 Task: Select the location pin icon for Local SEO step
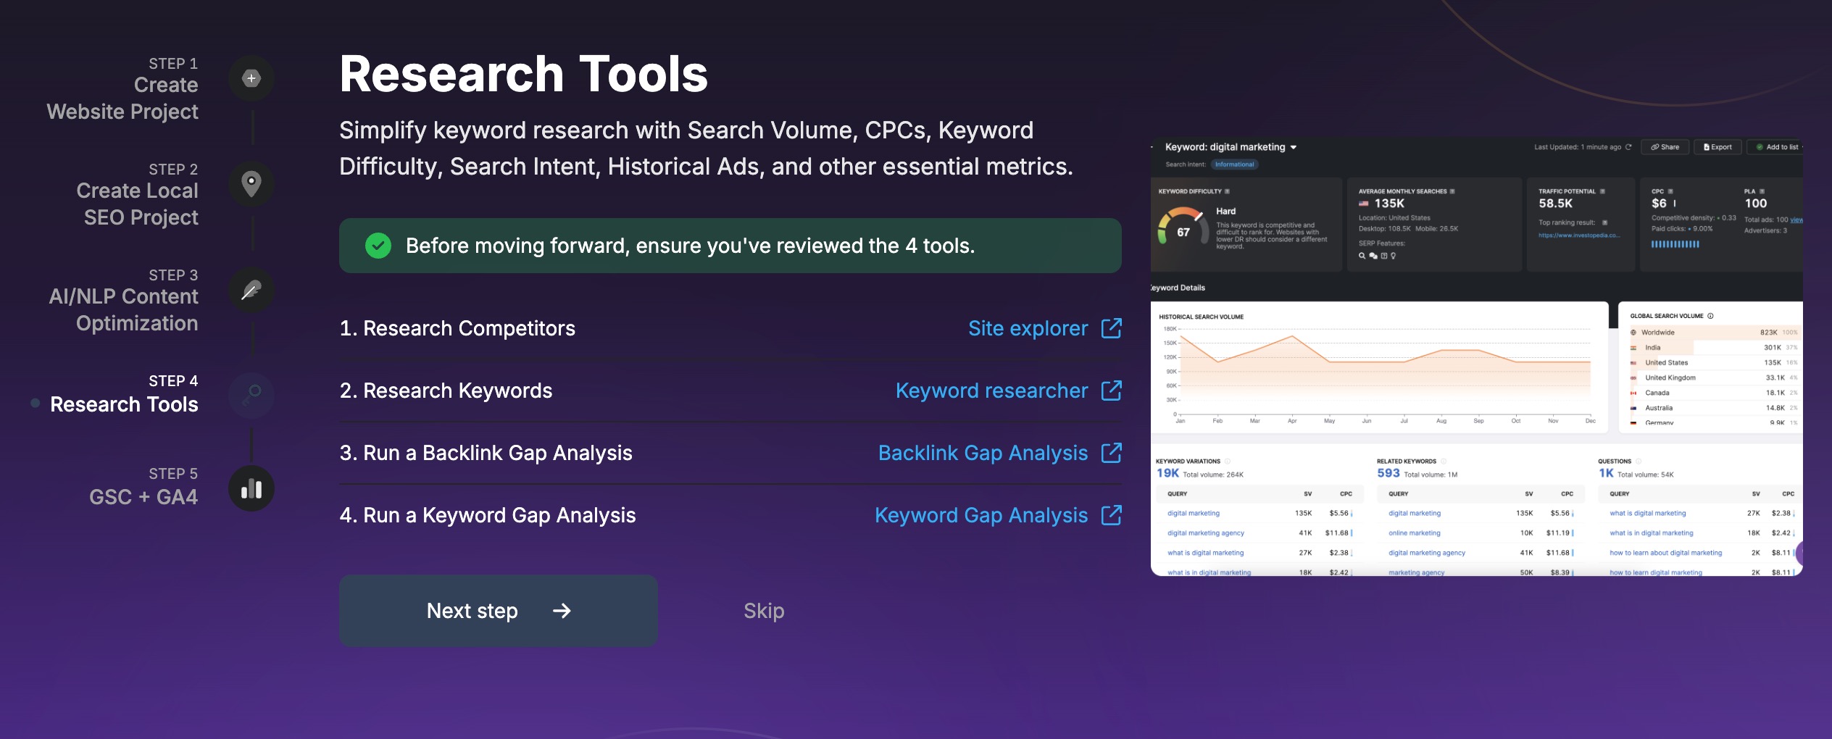[x=251, y=183]
